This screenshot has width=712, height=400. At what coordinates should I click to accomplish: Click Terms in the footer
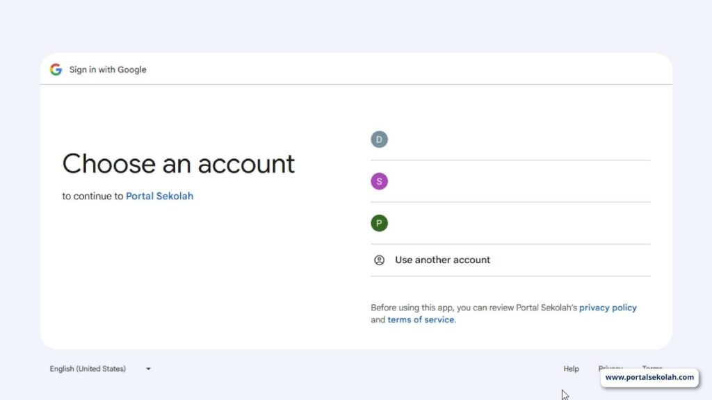coord(652,367)
